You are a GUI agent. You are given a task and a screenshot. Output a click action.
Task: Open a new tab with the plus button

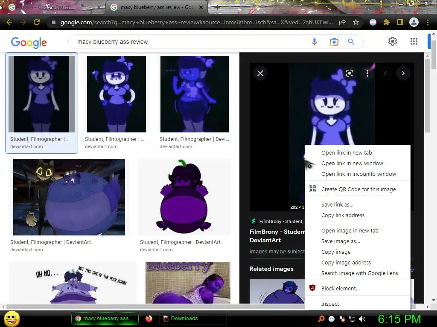[x=217, y=8]
